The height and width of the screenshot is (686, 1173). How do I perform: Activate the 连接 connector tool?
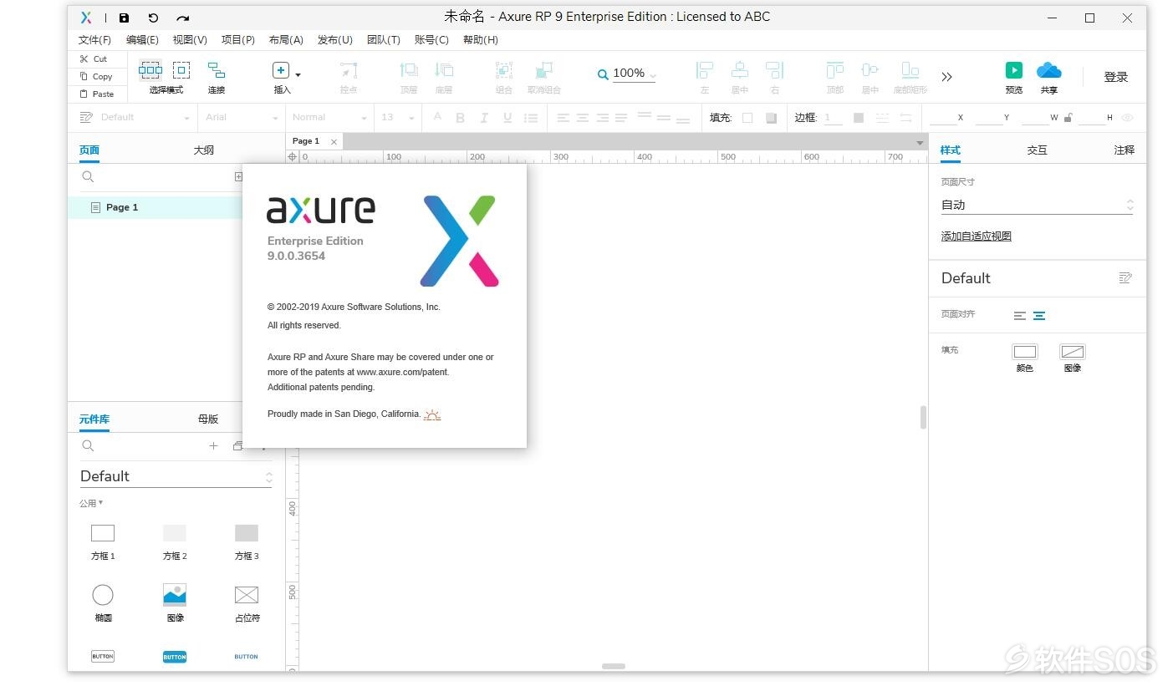coord(217,70)
